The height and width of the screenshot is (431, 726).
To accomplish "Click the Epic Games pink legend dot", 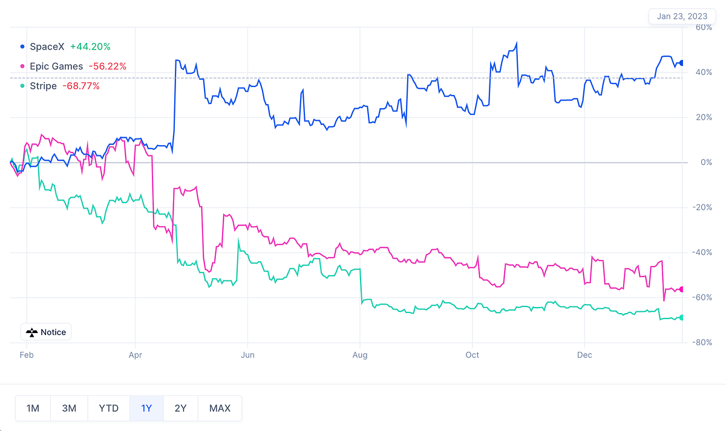I will click(x=22, y=66).
